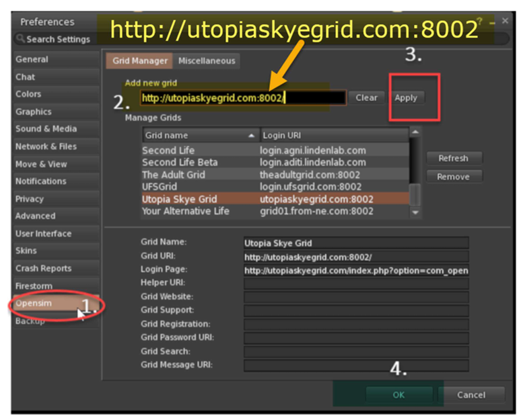Click the Login Page input field
The width and height of the screenshot is (521, 416).
pyautogui.click(x=356, y=271)
